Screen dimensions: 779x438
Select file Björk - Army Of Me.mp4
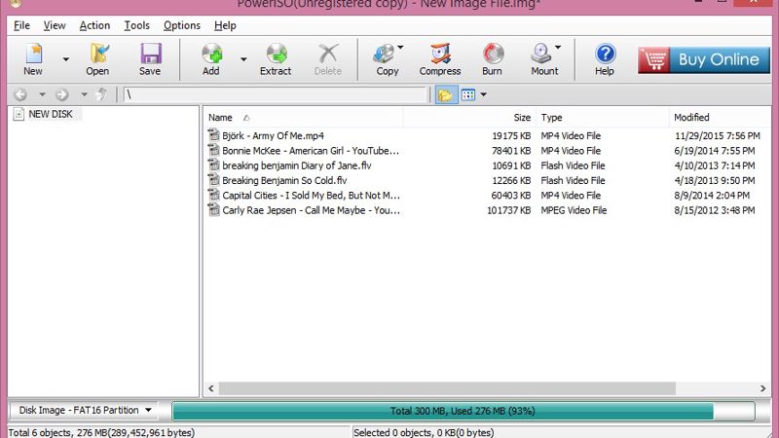tap(273, 135)
